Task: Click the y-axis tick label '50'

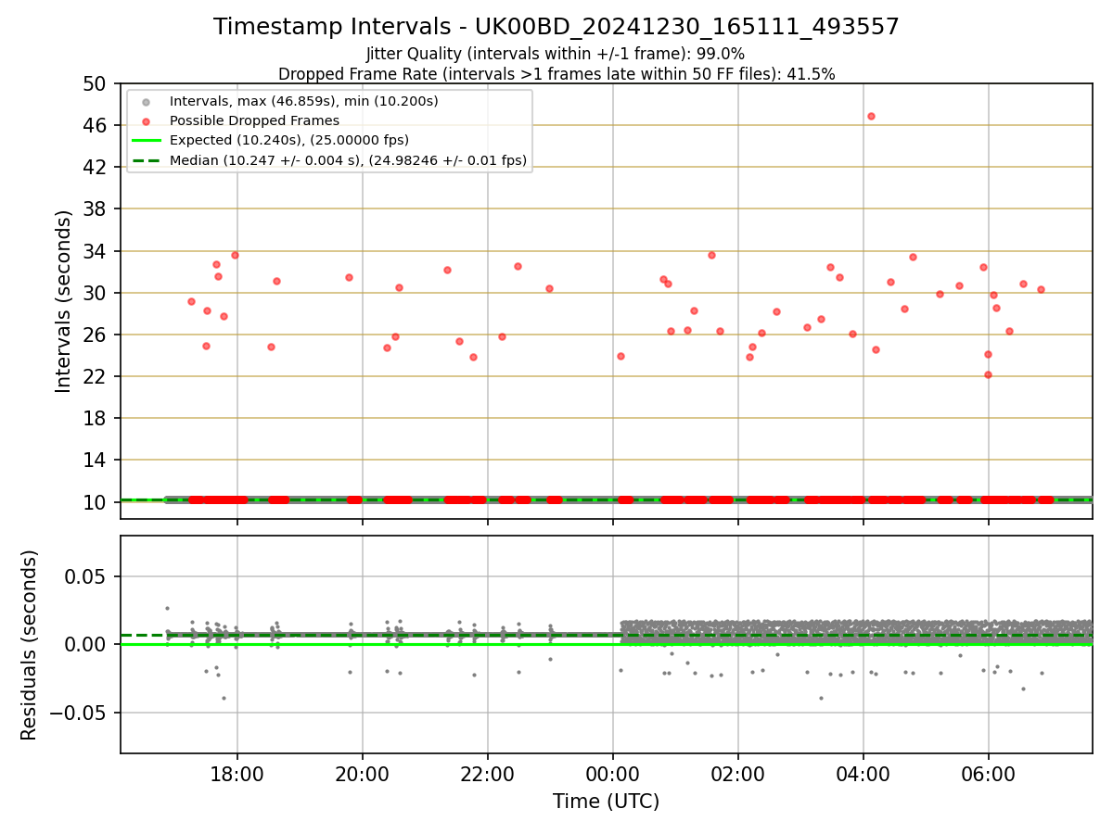Action: tap(96, 83)
